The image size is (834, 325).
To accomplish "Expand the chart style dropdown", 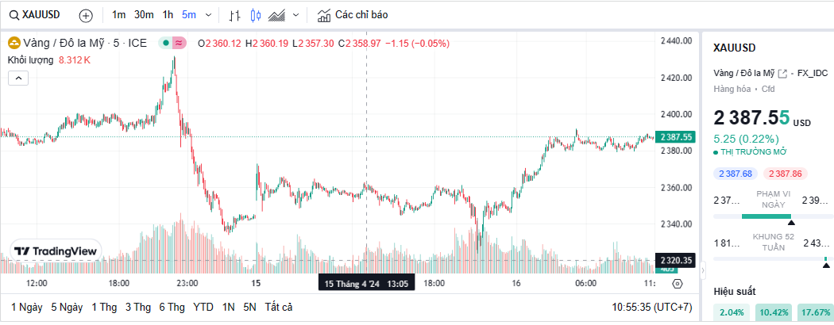I will (x=296, y=15).
